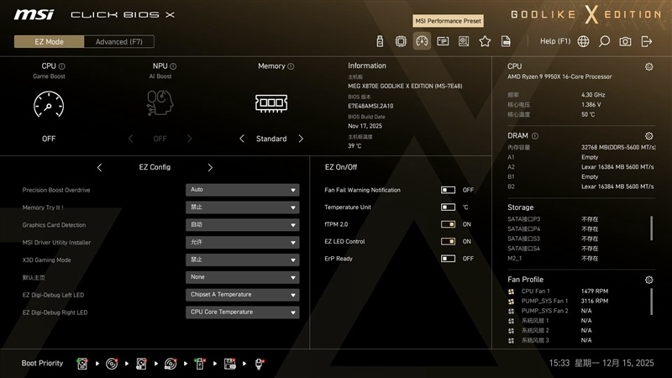
Task: Click the exit BIOS door icon
Action: [x=646, y=41]
